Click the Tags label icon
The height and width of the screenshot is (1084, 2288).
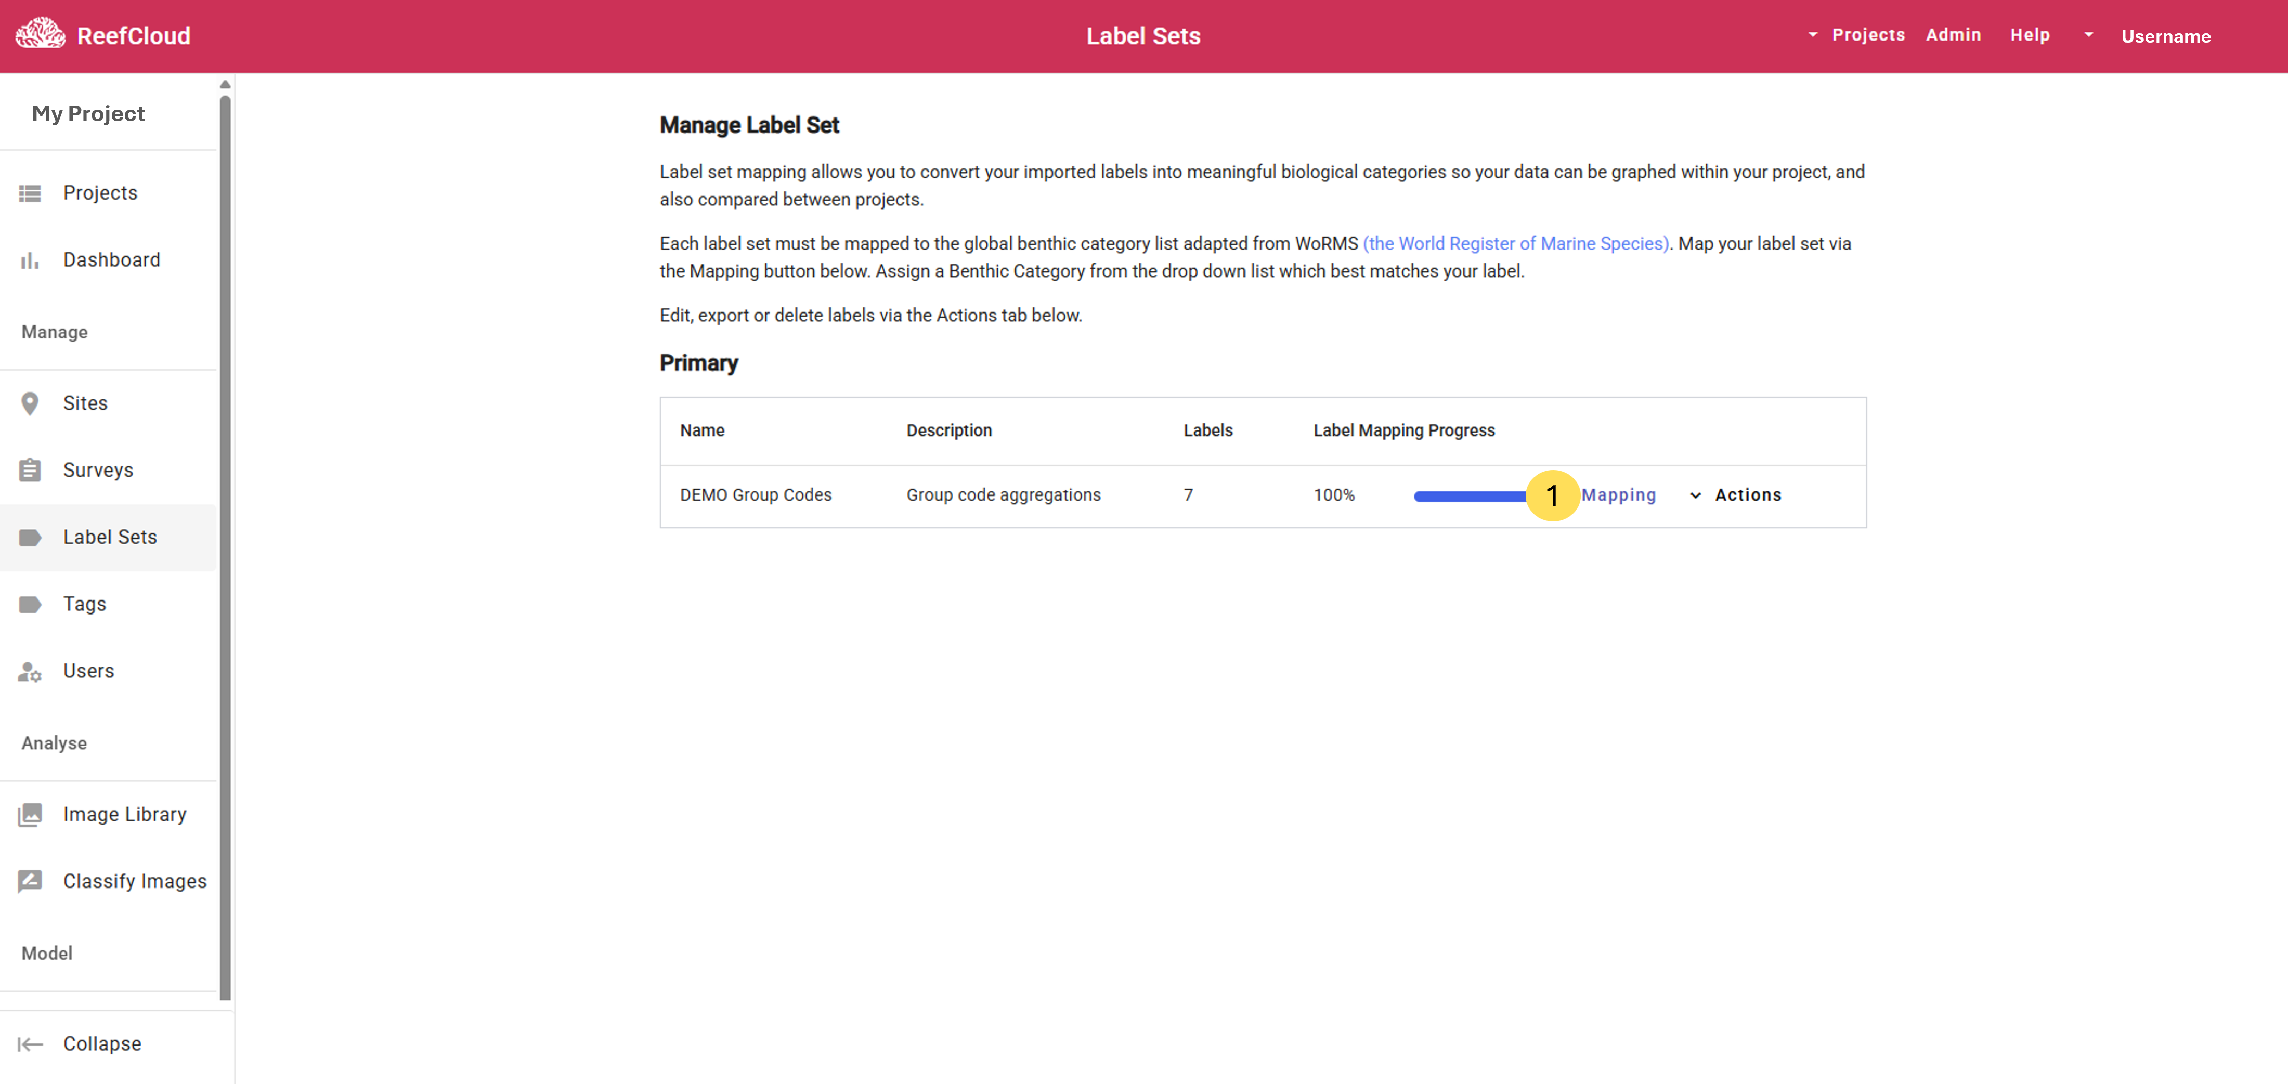[30, 605]
